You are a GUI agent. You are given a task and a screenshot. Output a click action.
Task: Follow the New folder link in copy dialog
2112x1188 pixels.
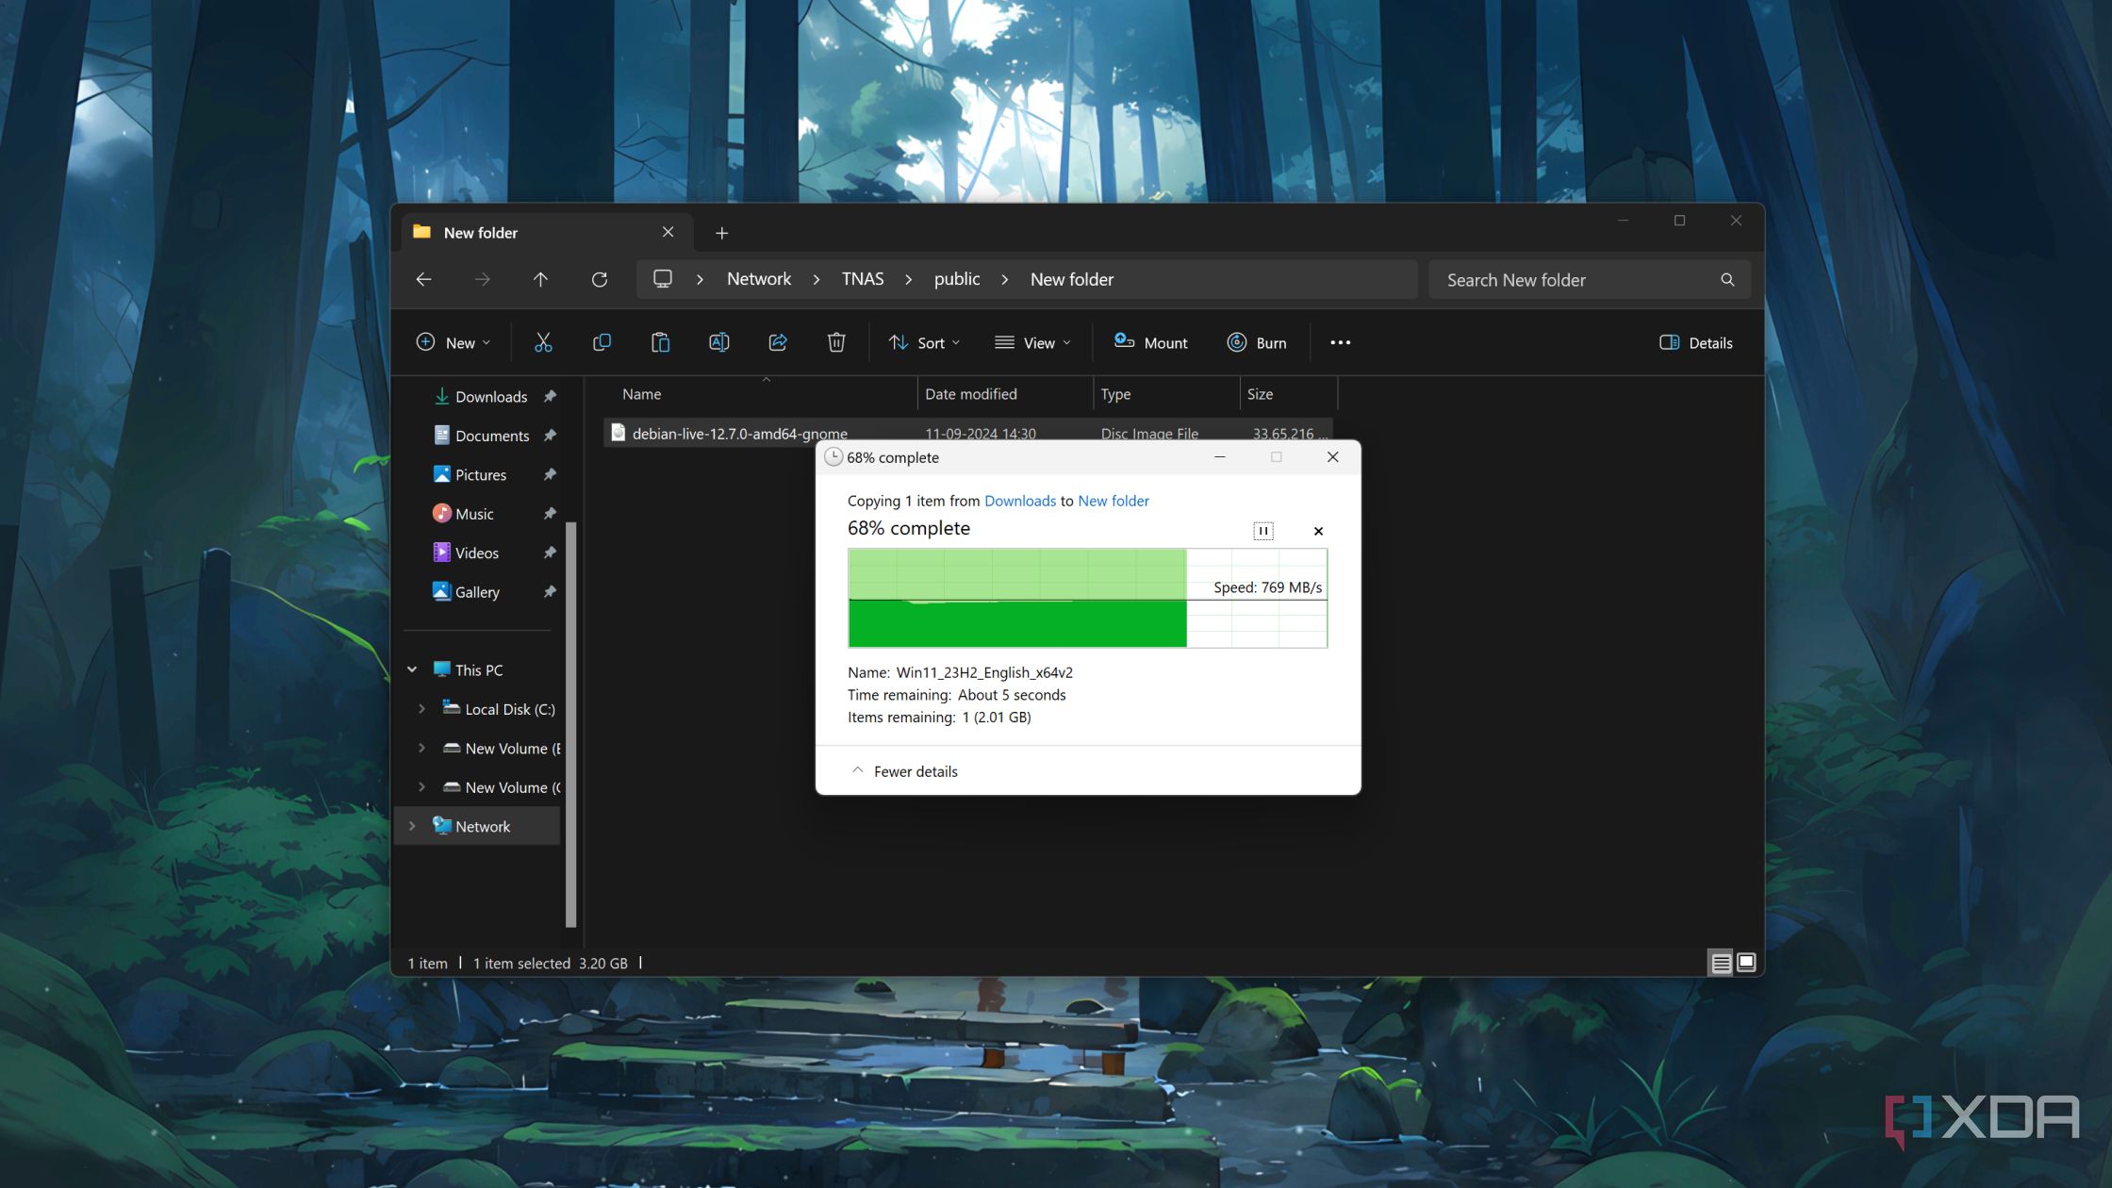[x=1114, y=501]
